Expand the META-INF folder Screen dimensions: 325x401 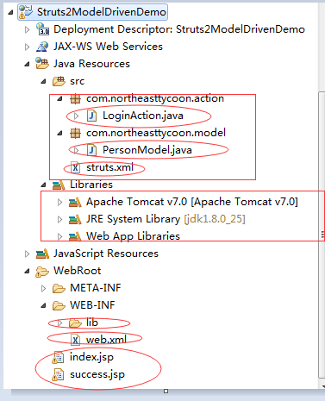coord(43,288)
